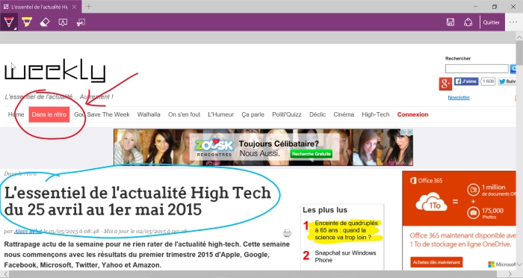Open author Alain link

click(28, 231)
